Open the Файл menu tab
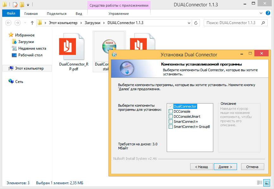Screen dimensions: 274x189 pos(11,13)
